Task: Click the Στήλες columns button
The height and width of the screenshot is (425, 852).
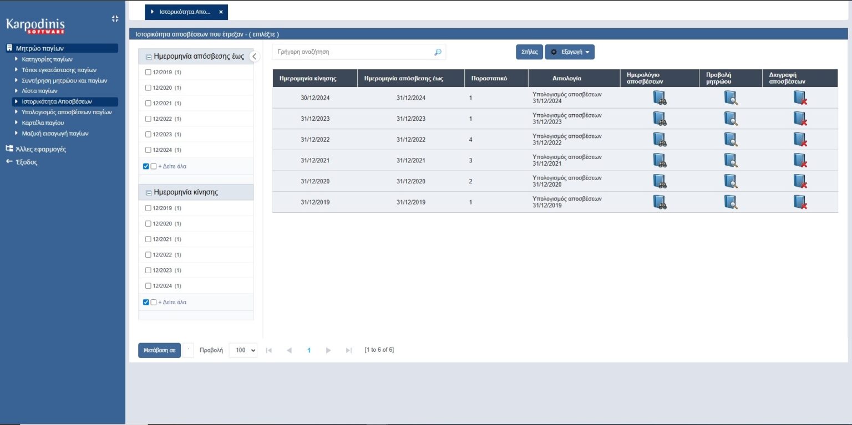Action: point(529,52)
